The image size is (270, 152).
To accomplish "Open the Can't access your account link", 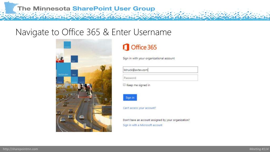I will click(x=139, y=108).
